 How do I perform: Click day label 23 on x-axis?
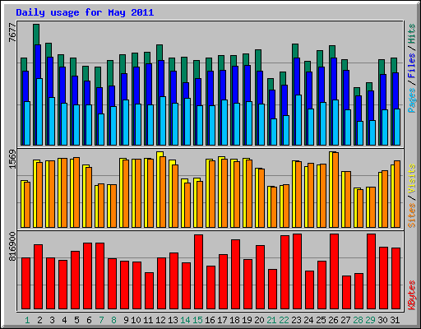(x=296, y=320)
